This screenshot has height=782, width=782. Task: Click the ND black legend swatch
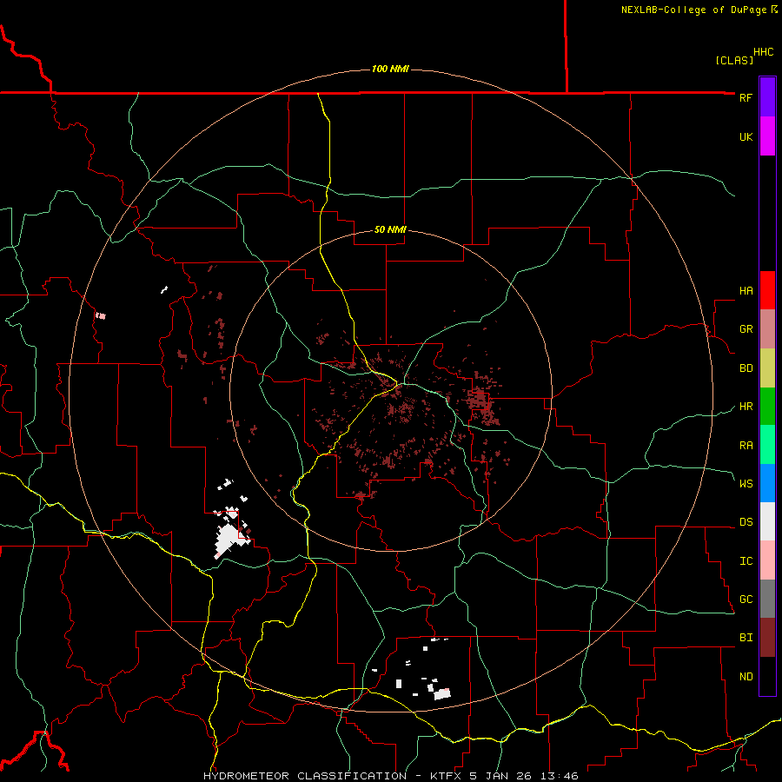(767, 676)
